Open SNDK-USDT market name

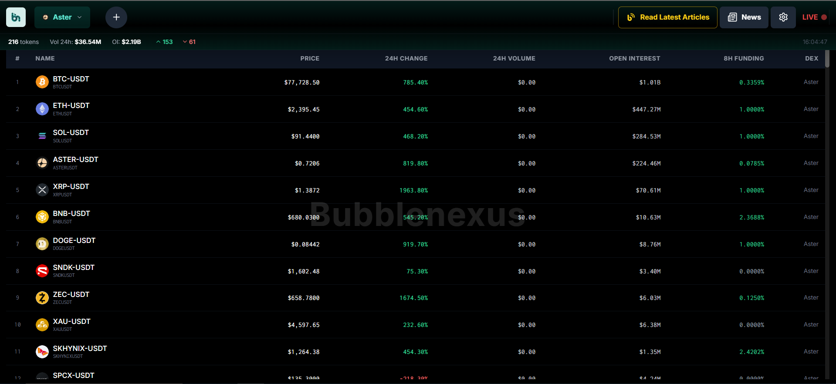tap(74, 268)
